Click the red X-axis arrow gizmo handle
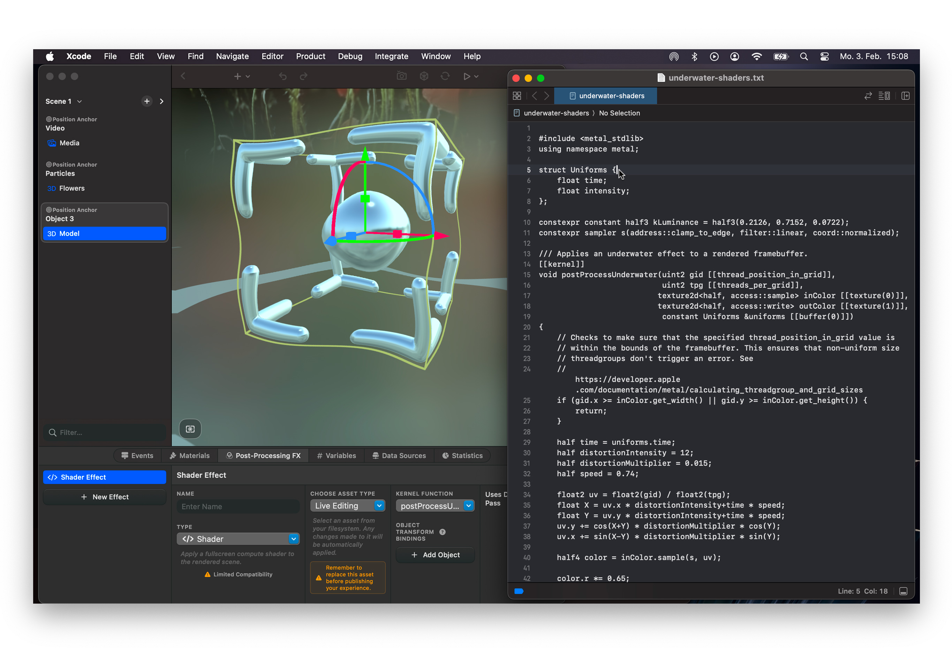This screenshot has width=952, height=649. pyautogui.click(x=441, y=236)
